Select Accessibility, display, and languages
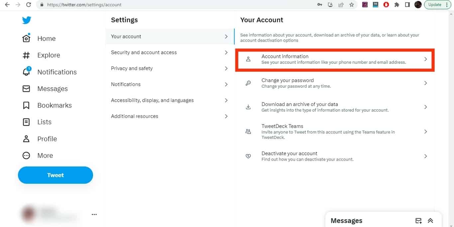The height and width of the screenshot is (227, 454). click(170, 100)
